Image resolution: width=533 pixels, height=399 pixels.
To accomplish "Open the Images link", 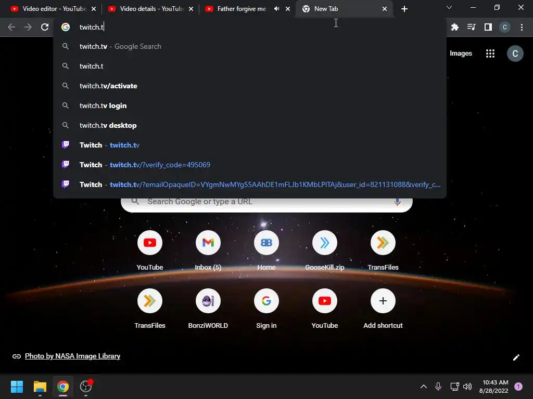I will point(461,54).
